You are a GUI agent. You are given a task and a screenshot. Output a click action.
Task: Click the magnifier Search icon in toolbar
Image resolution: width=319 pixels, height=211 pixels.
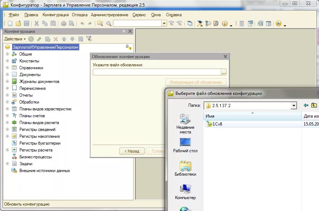click(x=109, y=24)
